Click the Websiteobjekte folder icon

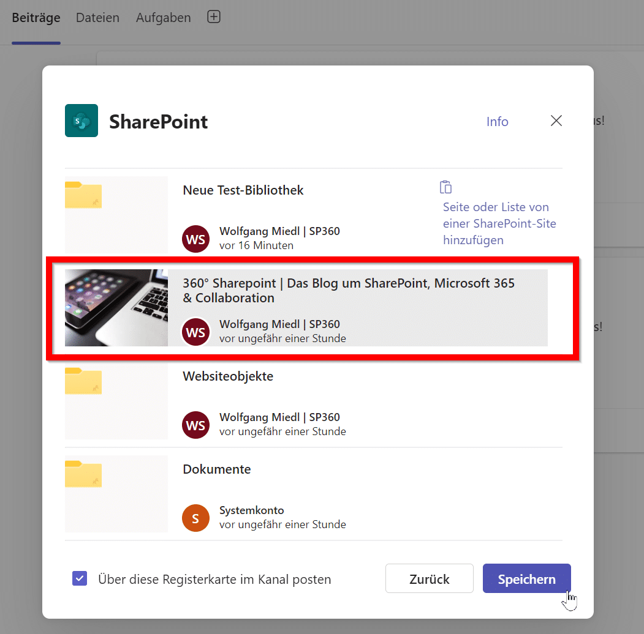click(83, 381)
